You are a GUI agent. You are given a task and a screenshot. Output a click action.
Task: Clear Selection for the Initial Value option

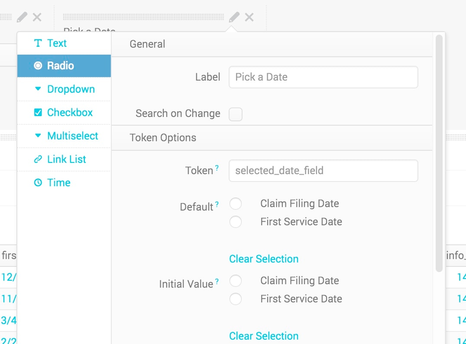[264, 336]
